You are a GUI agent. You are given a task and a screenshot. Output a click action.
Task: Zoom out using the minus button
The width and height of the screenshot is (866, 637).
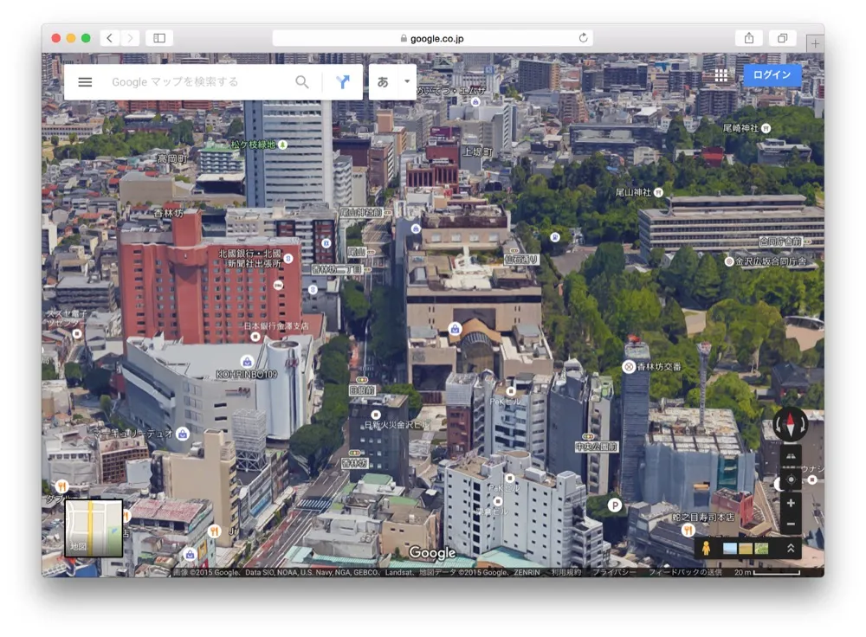coord(790,523)
